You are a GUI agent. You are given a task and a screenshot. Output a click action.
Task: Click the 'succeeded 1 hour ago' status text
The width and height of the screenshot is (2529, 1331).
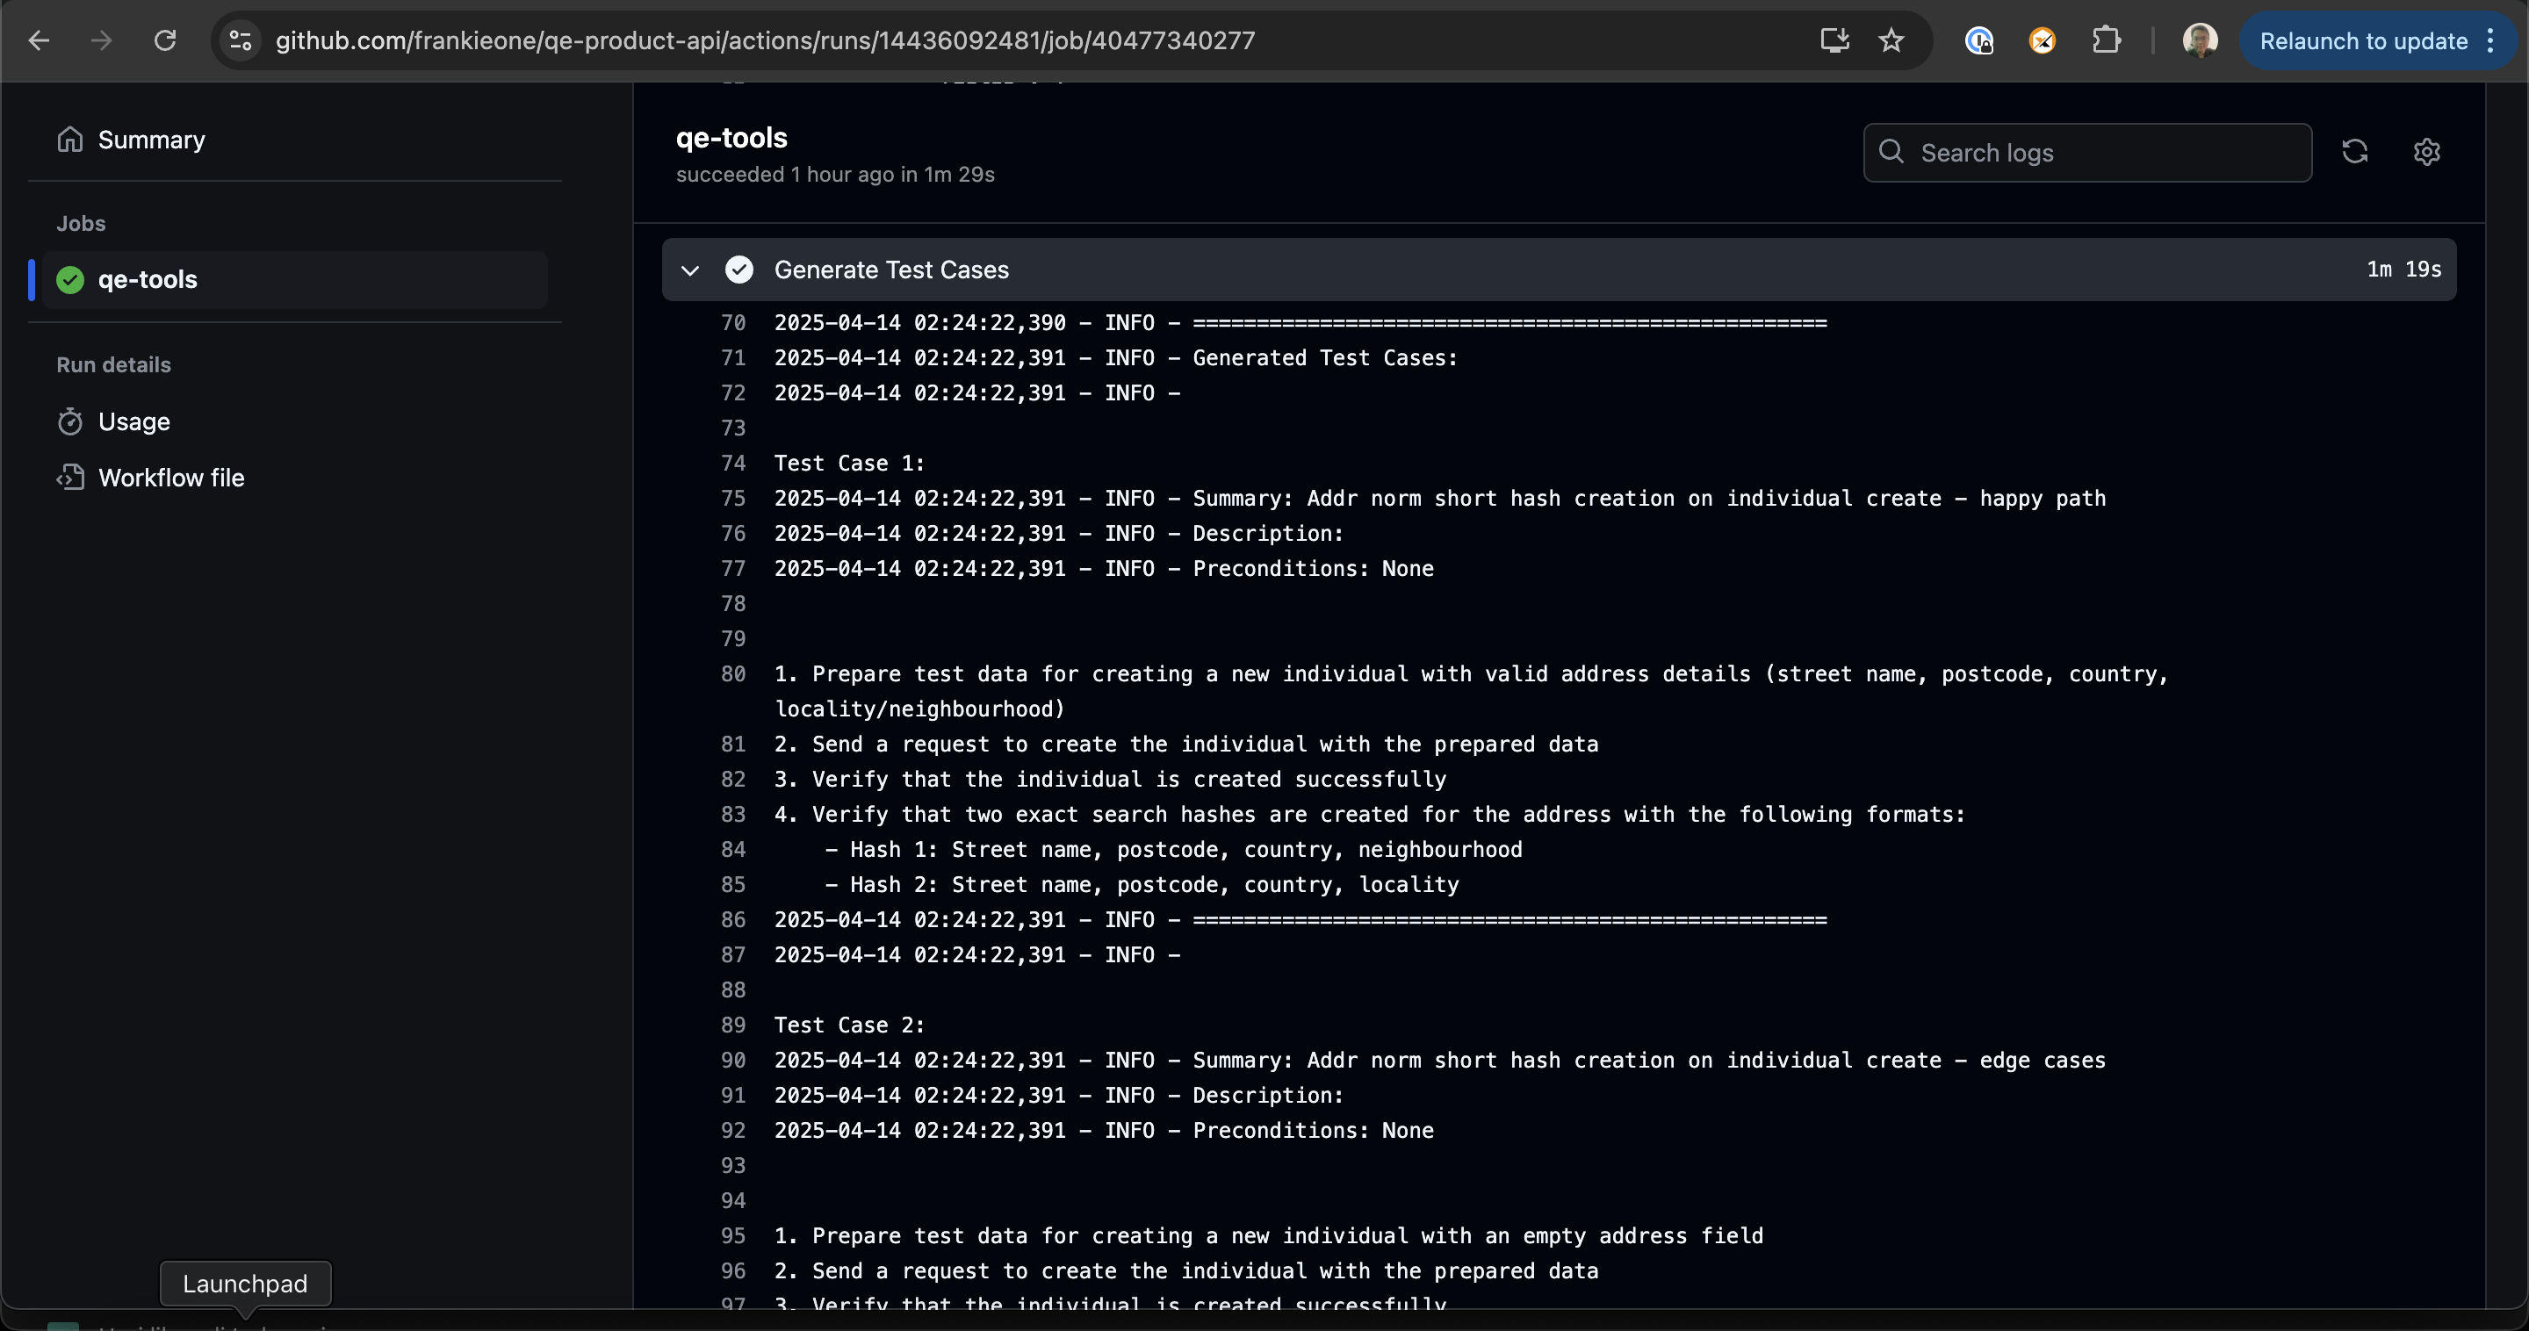pos(834,175)
